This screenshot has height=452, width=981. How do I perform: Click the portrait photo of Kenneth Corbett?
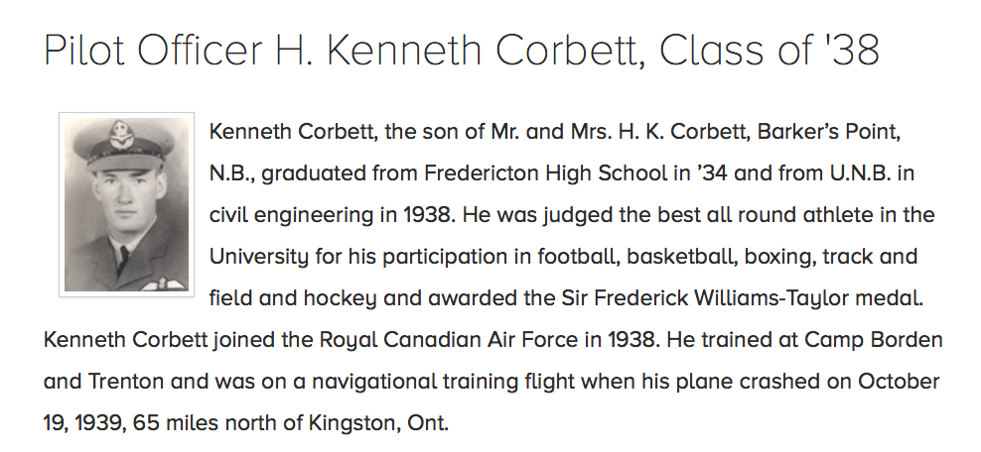(126, 204)
